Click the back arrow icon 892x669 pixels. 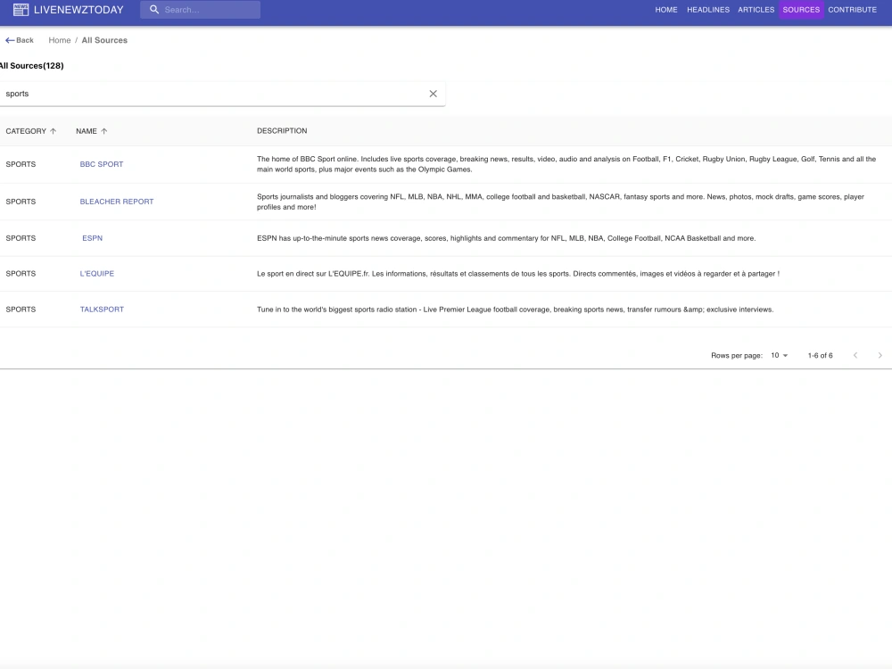10,40
